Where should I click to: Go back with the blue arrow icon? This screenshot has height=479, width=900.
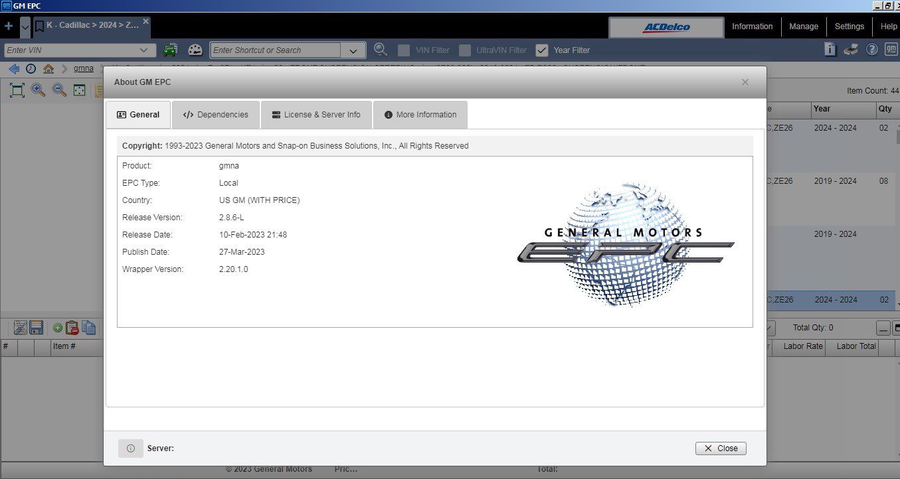tap(14, 68)
